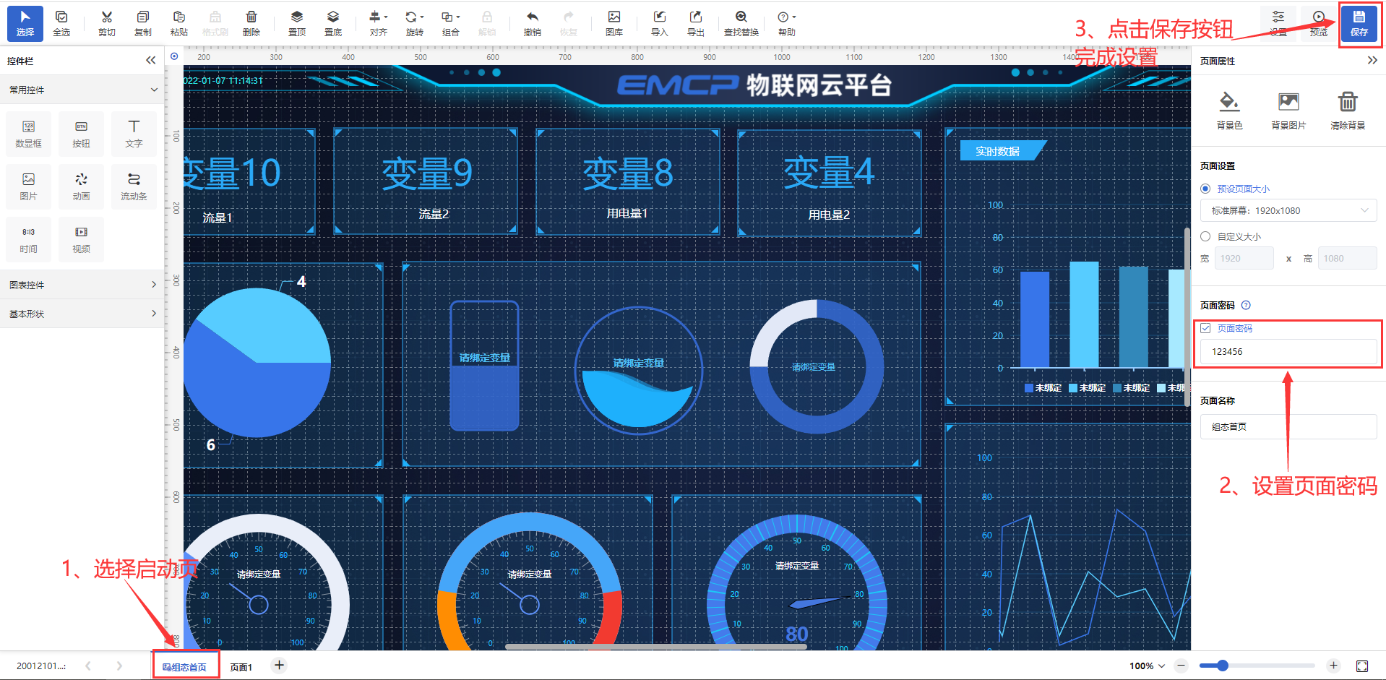Choose the 时间 time widget

click(x=29, y=240)
